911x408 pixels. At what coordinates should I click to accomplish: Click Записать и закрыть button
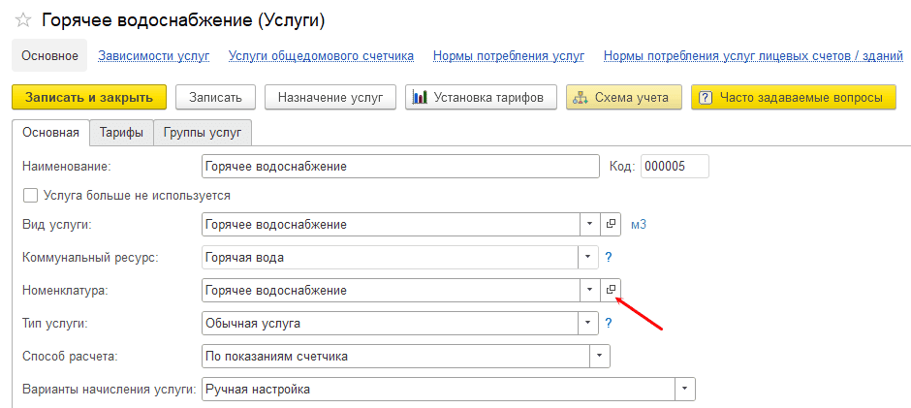coord(89,98)
